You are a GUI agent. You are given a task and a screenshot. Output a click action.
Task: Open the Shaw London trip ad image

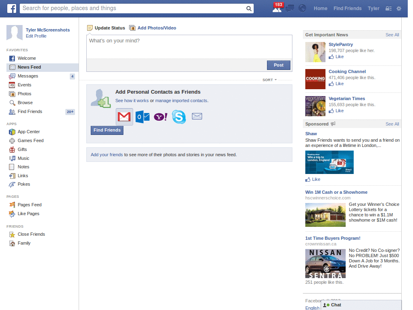[x=329, y=162]
